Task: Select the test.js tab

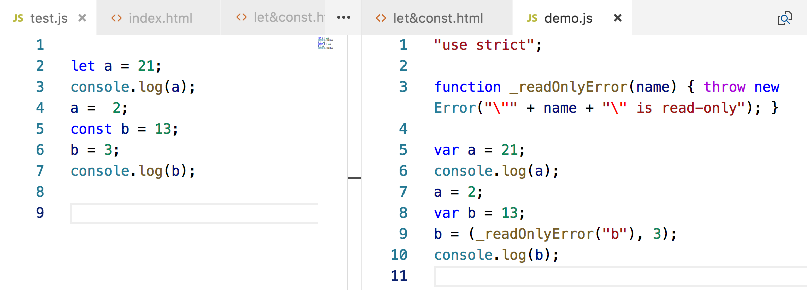Action: [49, 18]
